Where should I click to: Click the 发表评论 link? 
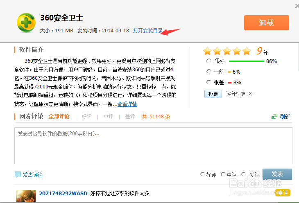point(33,175)
